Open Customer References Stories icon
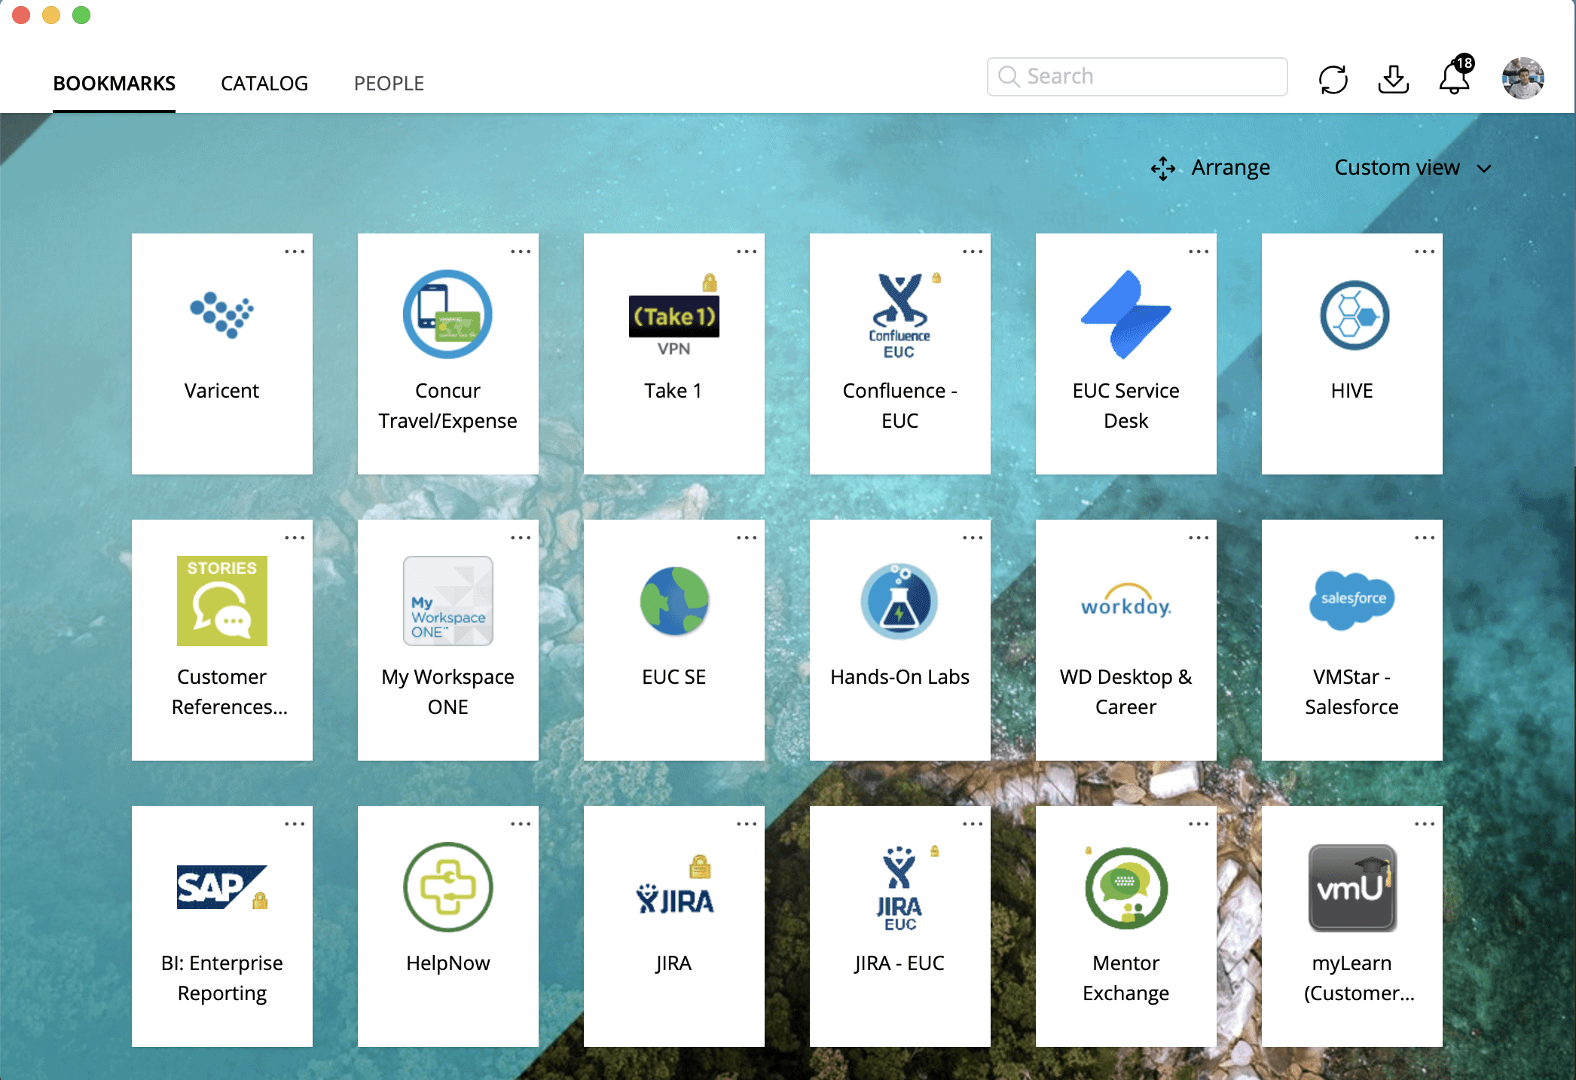1576x1080 pixels. [x=221, y=600]
